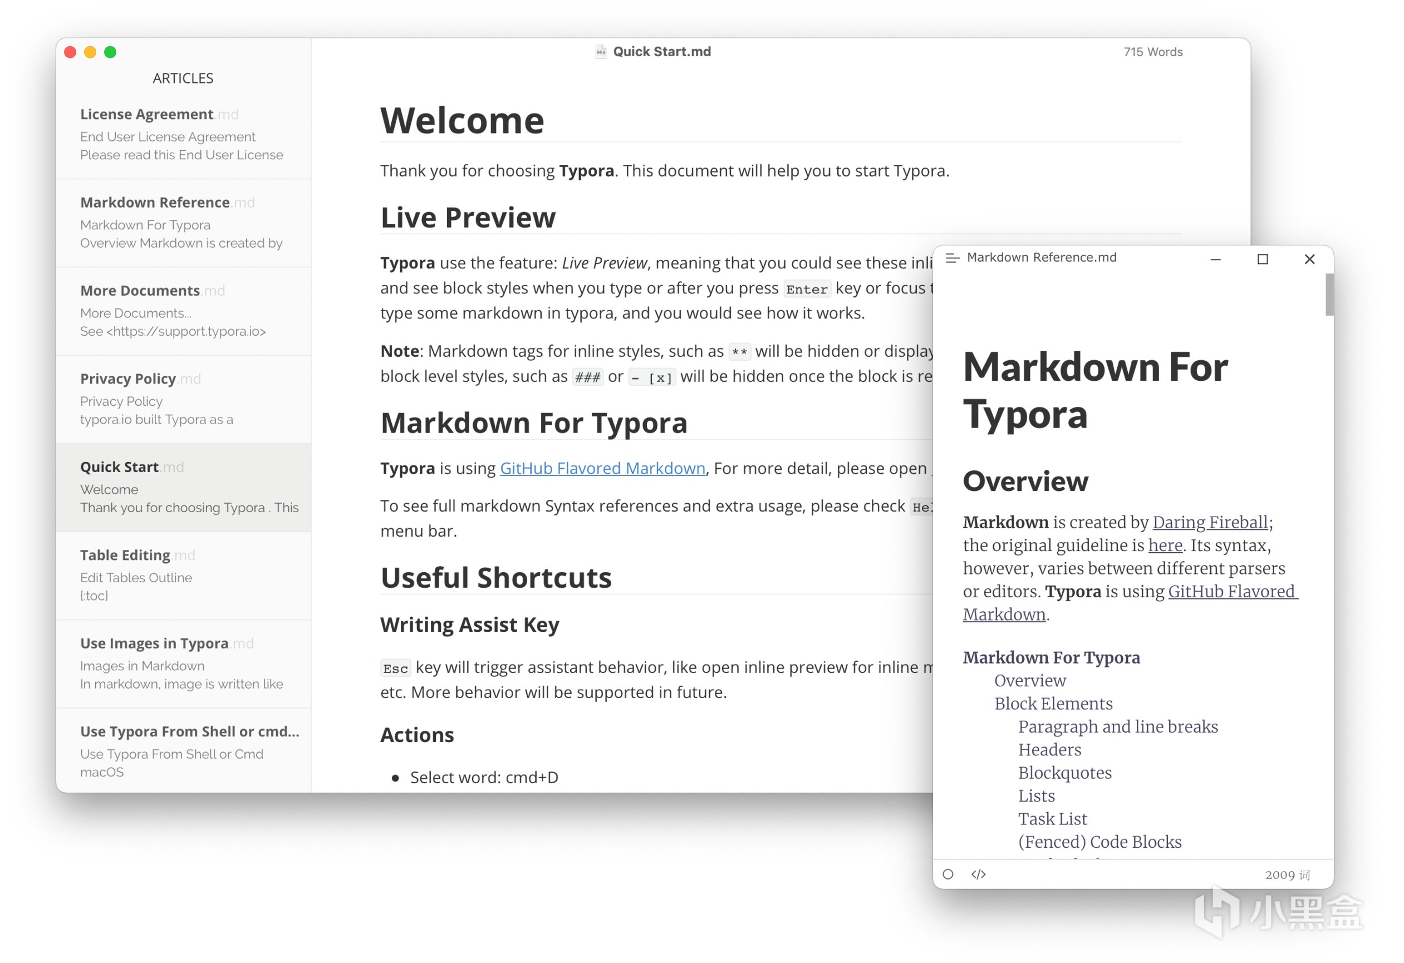1404x963 pixels.
Task: Click the hamburger menu icon beside Markdown Reference.md
Action: click(952, 258)
